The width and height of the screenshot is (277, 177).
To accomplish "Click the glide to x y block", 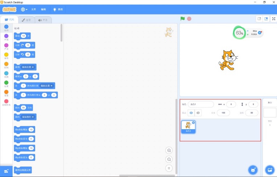I will pyautogui.click(x=36, y=95).
